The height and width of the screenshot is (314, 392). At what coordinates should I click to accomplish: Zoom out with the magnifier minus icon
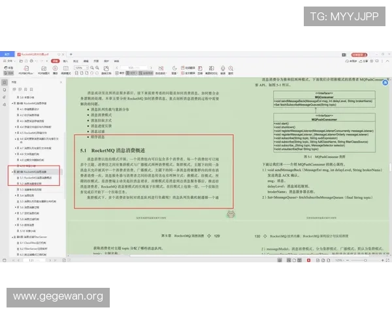pos(92,68)
